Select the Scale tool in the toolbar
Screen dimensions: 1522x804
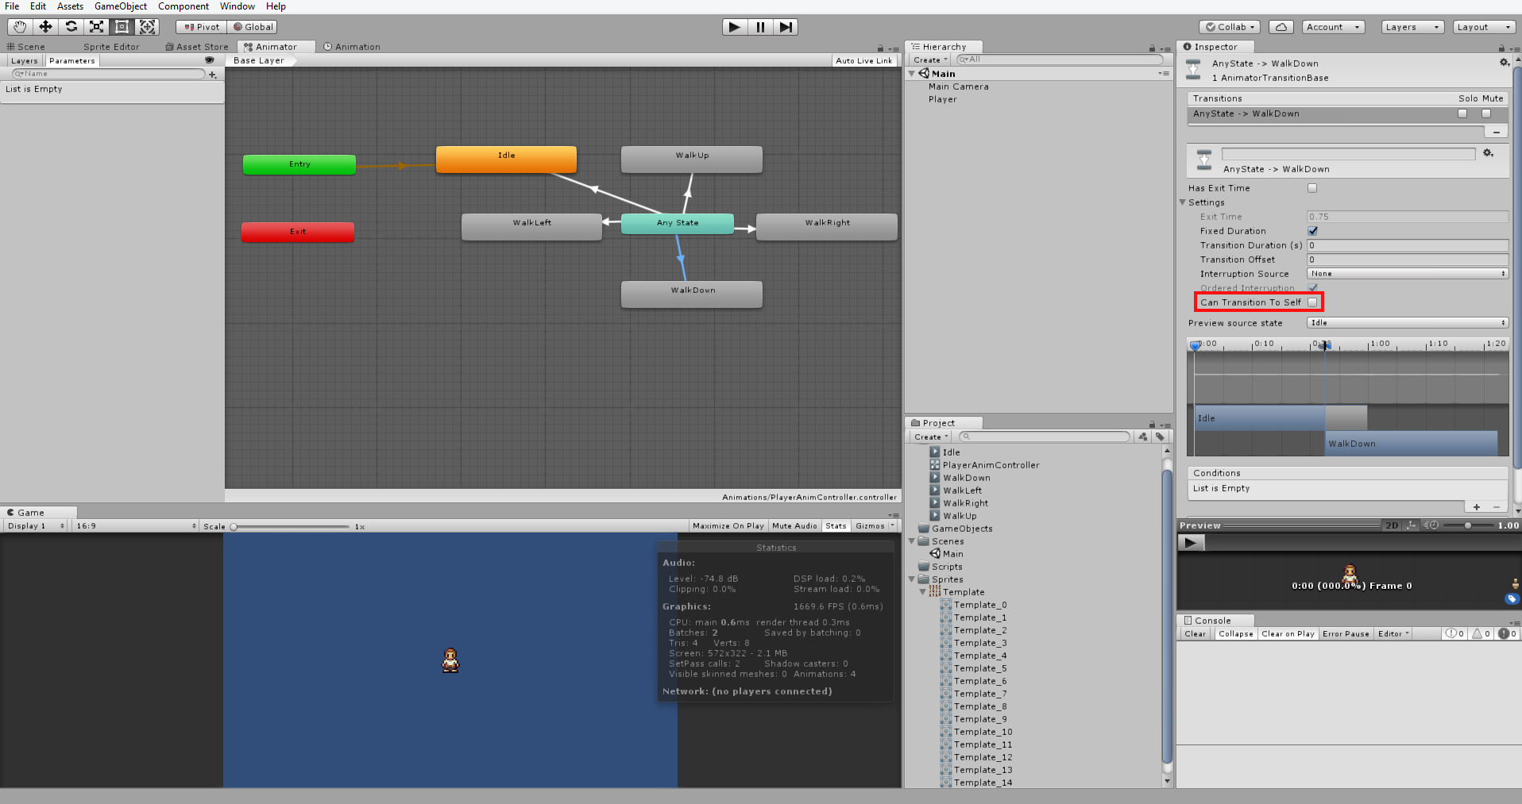(x=95, y=26)
